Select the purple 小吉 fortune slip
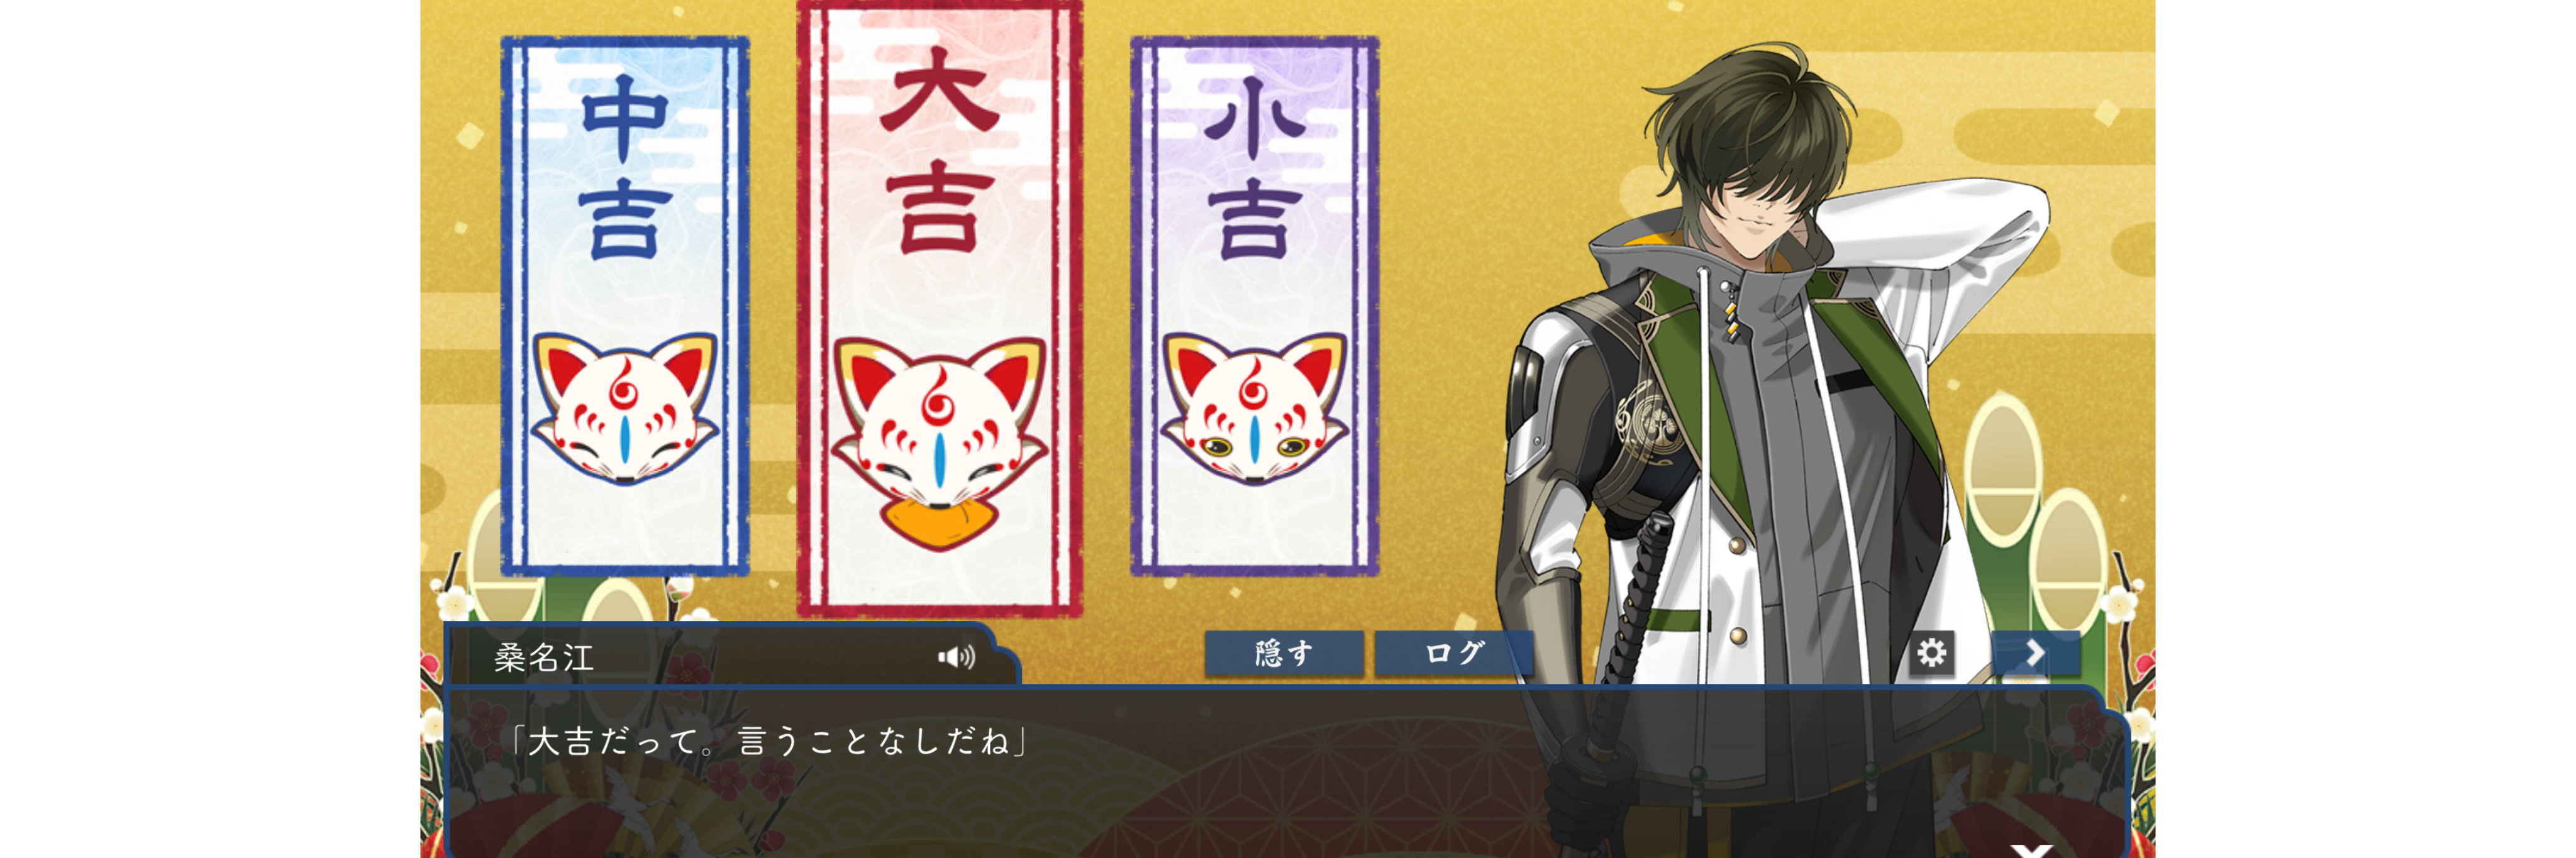 tap(1254, 306)
